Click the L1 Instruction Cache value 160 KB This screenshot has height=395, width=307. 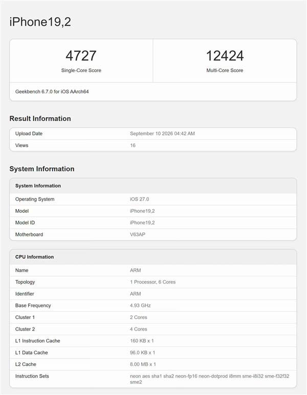(x=142, y=341)
